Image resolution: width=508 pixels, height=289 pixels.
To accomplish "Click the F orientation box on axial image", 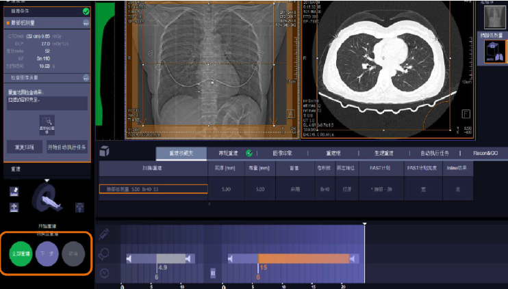I will tap(466, 114).
